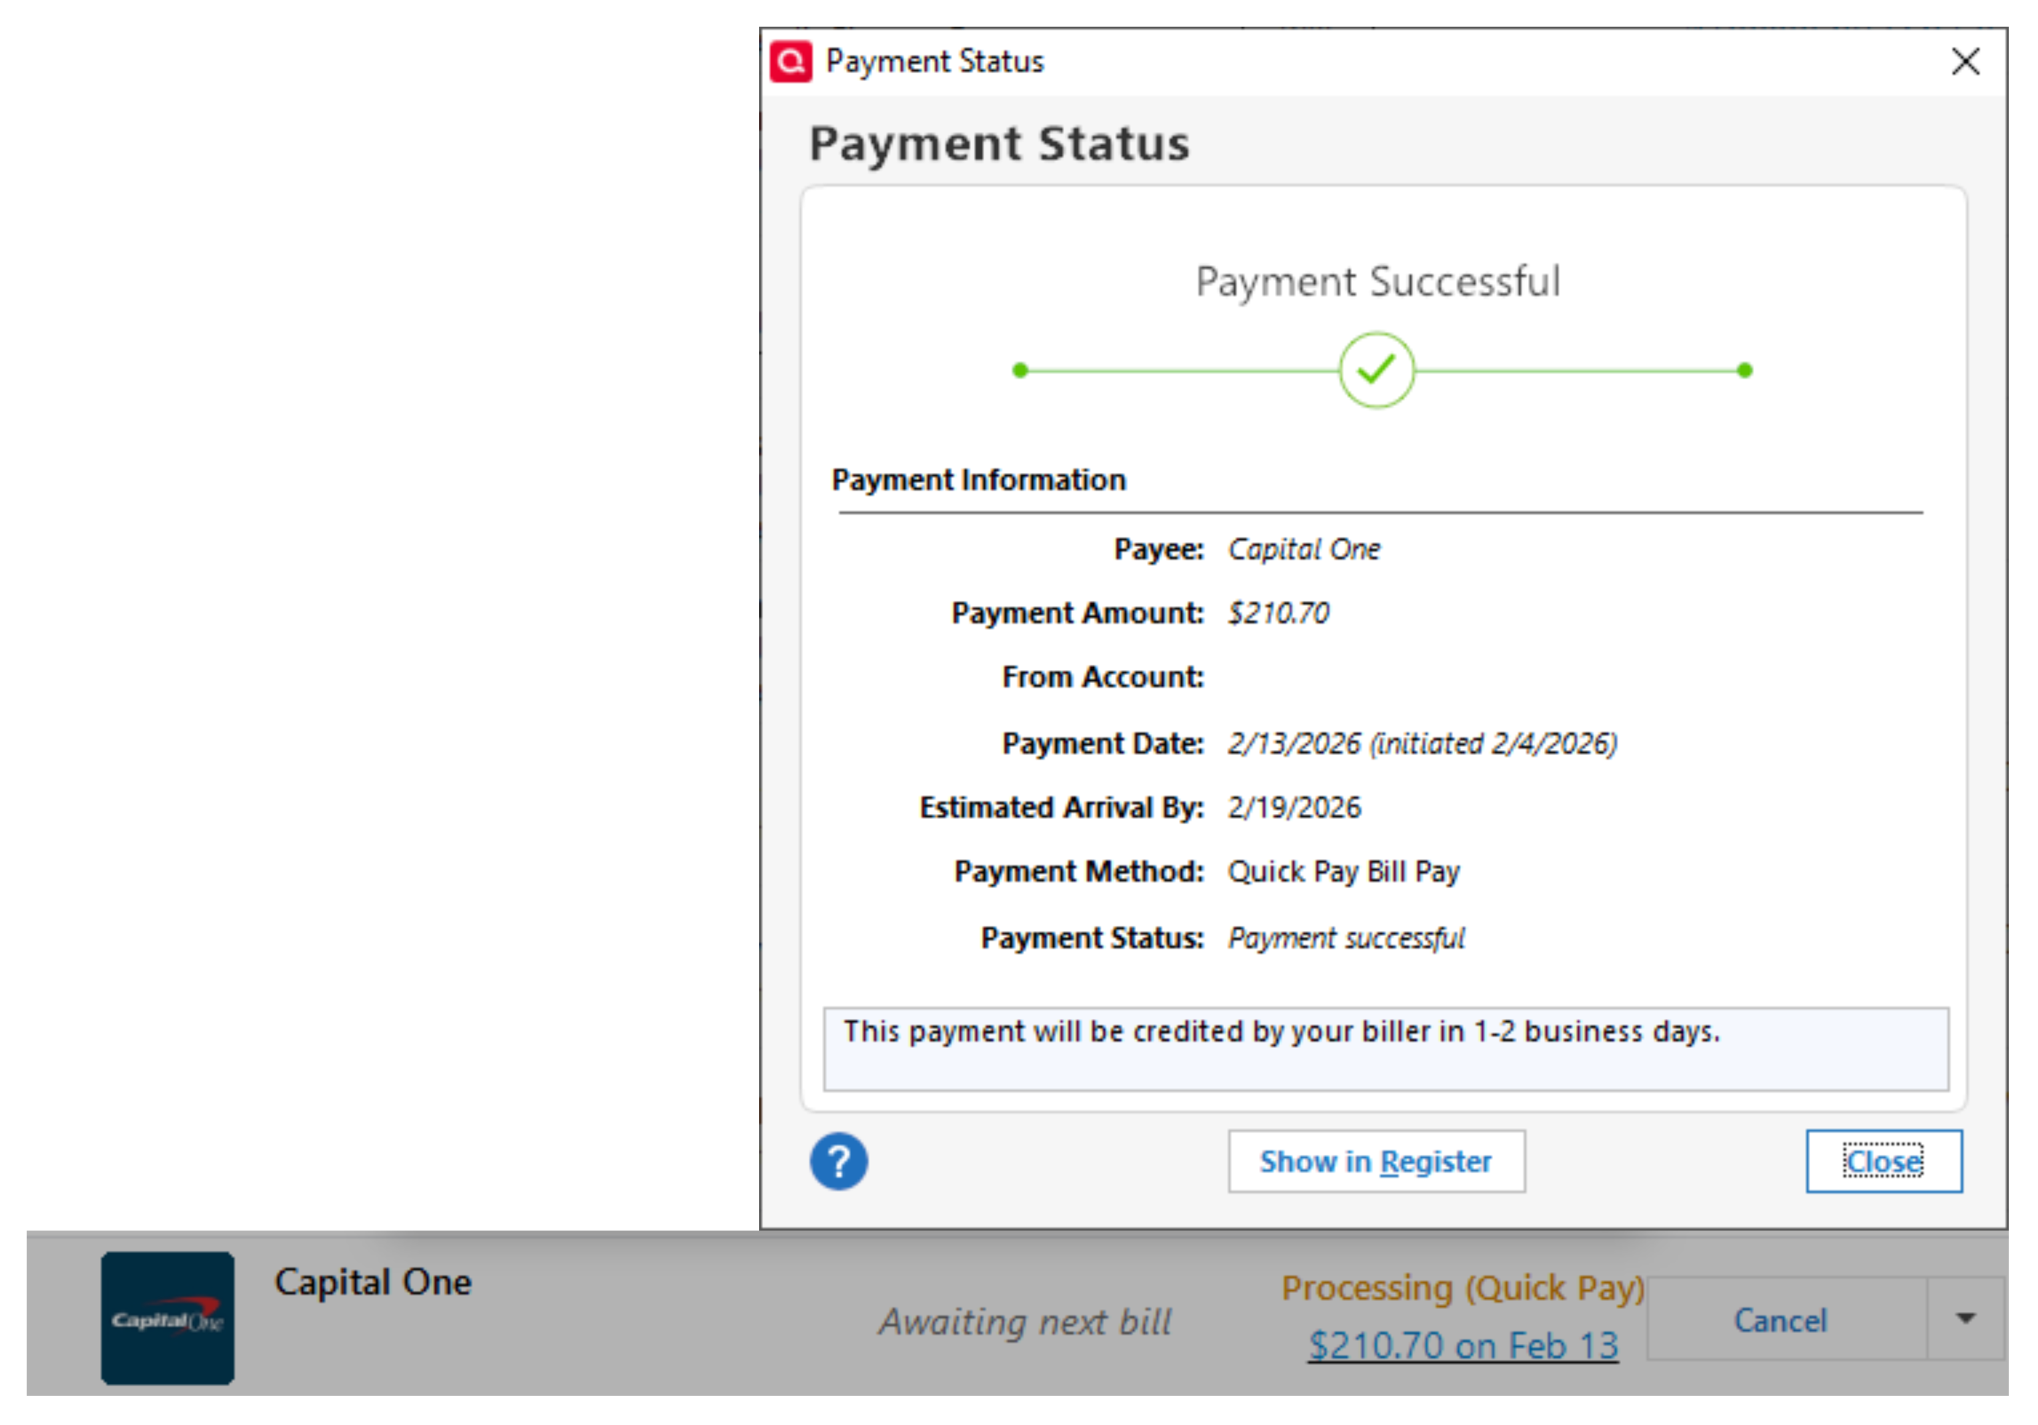Select the Capital One biller name

373,1282
